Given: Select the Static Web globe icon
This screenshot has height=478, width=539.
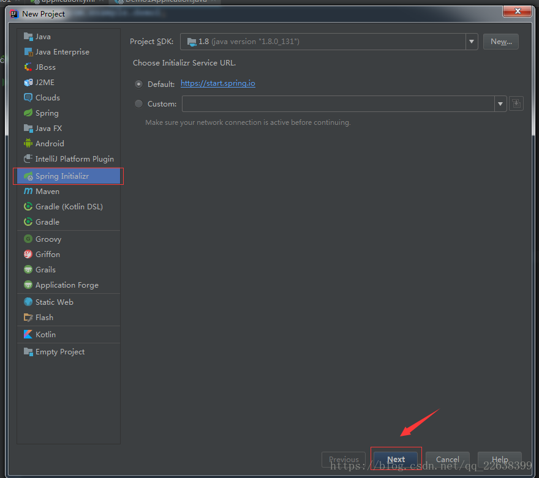Looking at the screenshot, I should point(28,302).
